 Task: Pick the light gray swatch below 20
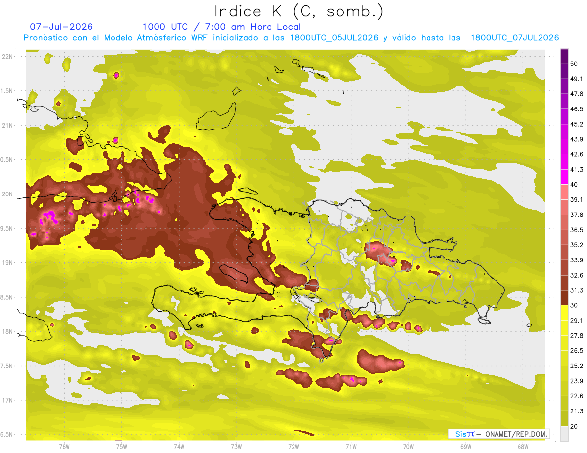[x=564, y=433]
